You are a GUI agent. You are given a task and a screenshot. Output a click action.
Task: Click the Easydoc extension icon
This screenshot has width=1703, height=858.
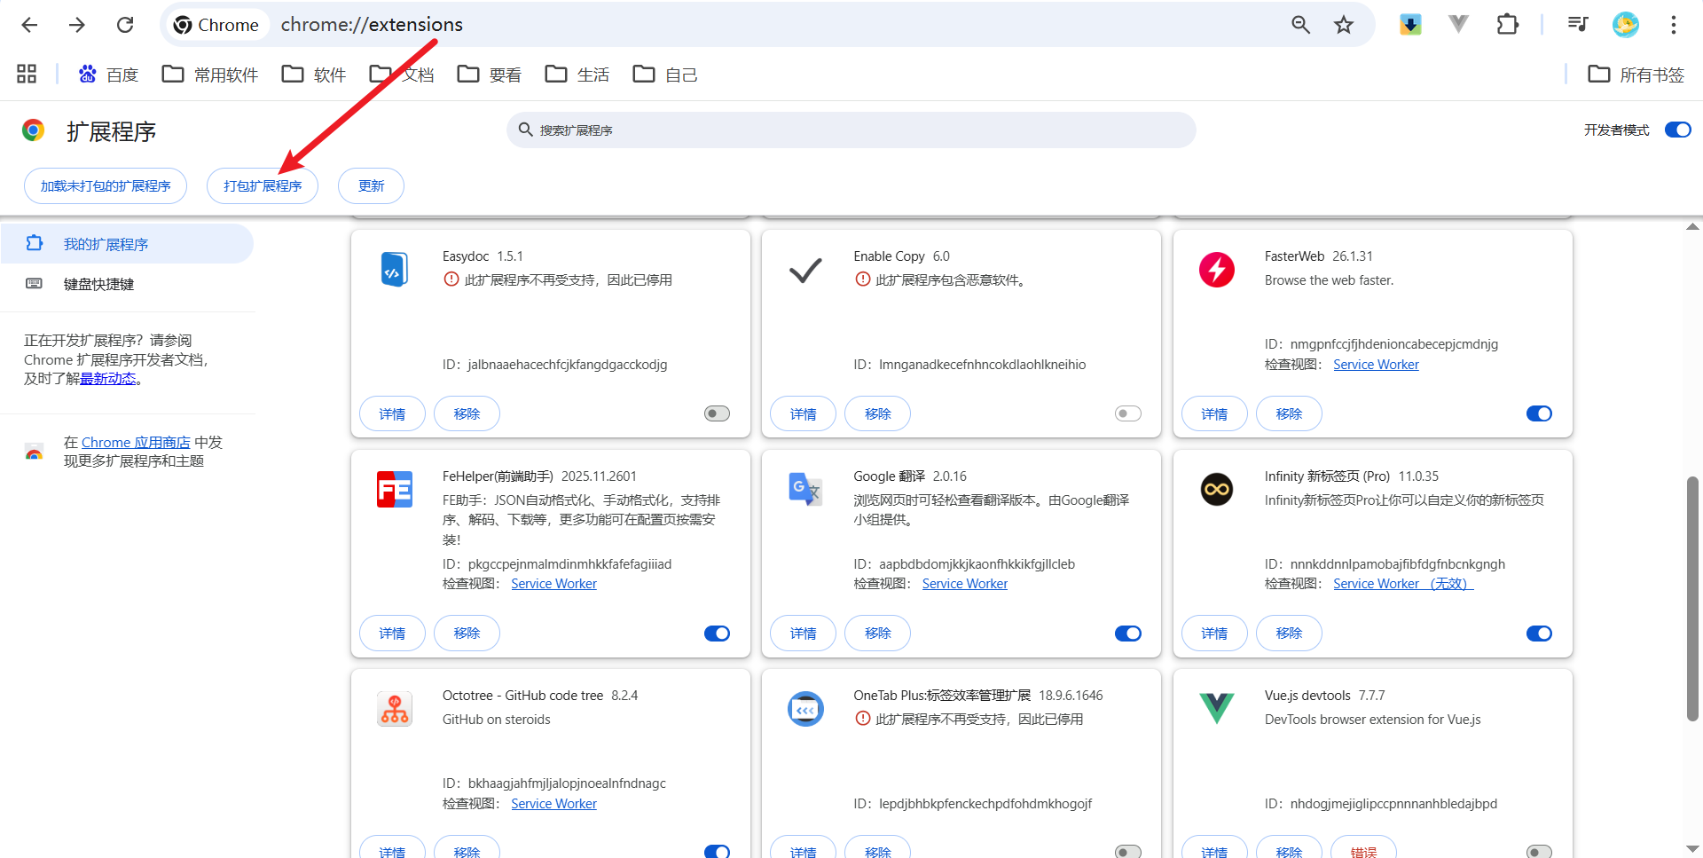click(x=395, y=269)
